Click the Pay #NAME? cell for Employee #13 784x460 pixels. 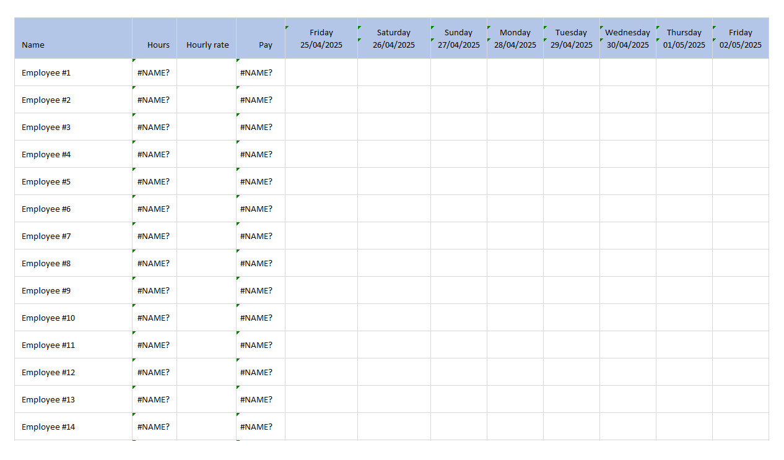[261, 399]
